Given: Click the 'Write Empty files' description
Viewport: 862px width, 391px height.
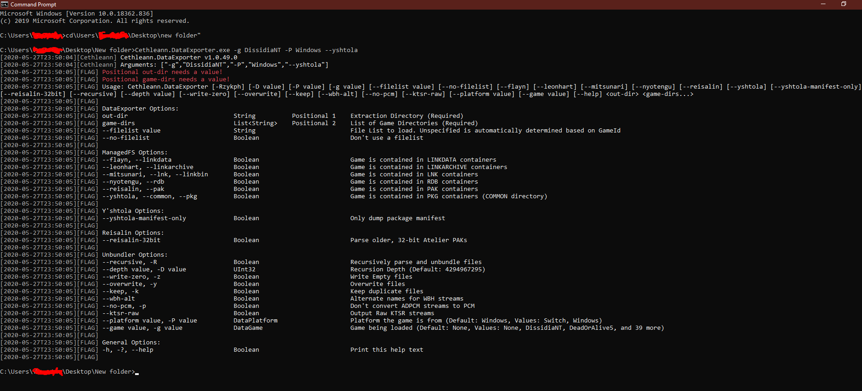Looking at the screenshot, I should tap(381, 277).
